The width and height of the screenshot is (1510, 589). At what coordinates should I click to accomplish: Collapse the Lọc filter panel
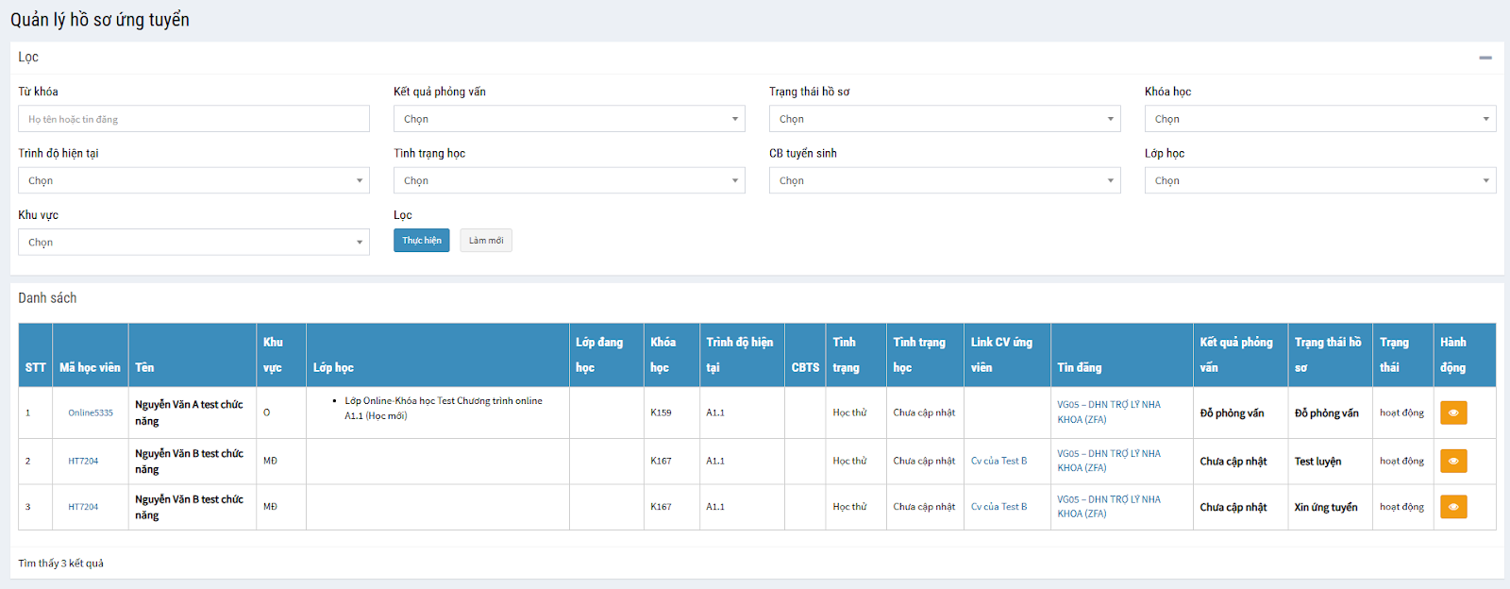coord(1485,58)
